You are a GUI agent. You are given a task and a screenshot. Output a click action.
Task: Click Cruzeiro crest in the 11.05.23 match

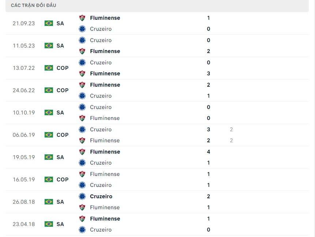point(82,40)
